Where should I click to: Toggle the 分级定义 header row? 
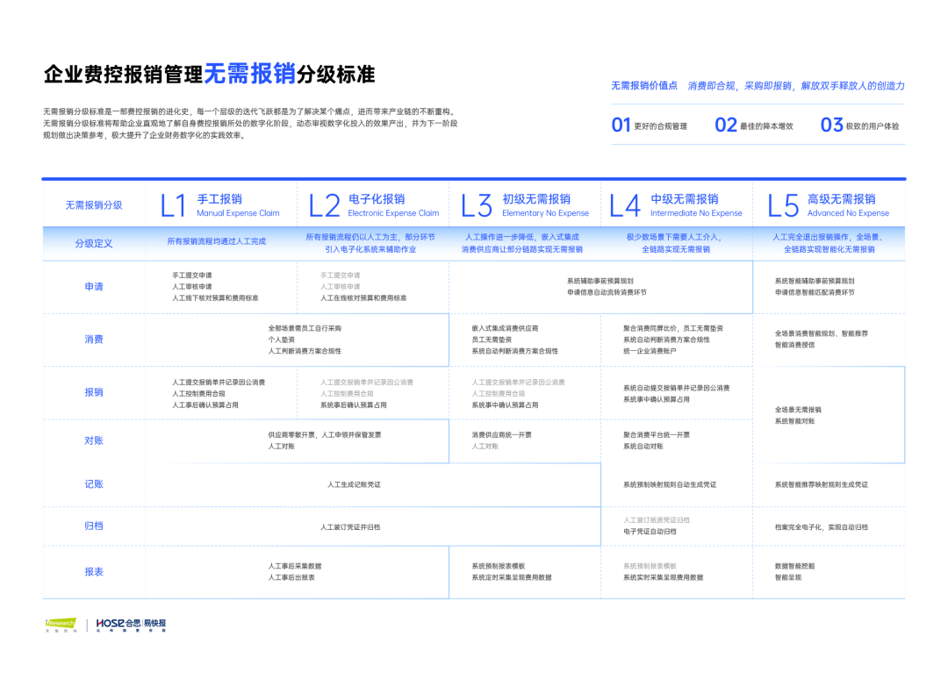92,244
